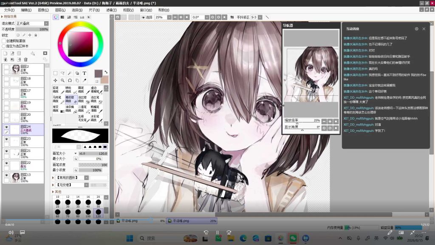The width and height of the screenshot is (435, 245).
Task: Open the 文件(F) menu
Action: [9, 10]
